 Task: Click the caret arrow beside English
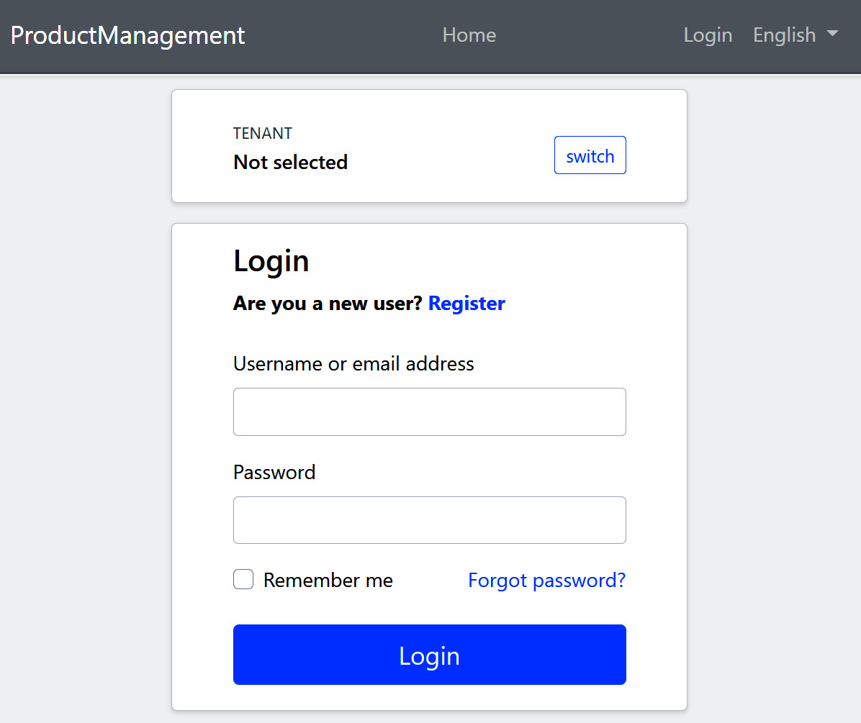[x=833, y=34]
